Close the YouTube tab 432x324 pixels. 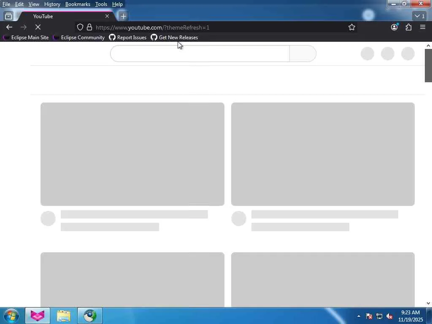[x=107, y=16]
